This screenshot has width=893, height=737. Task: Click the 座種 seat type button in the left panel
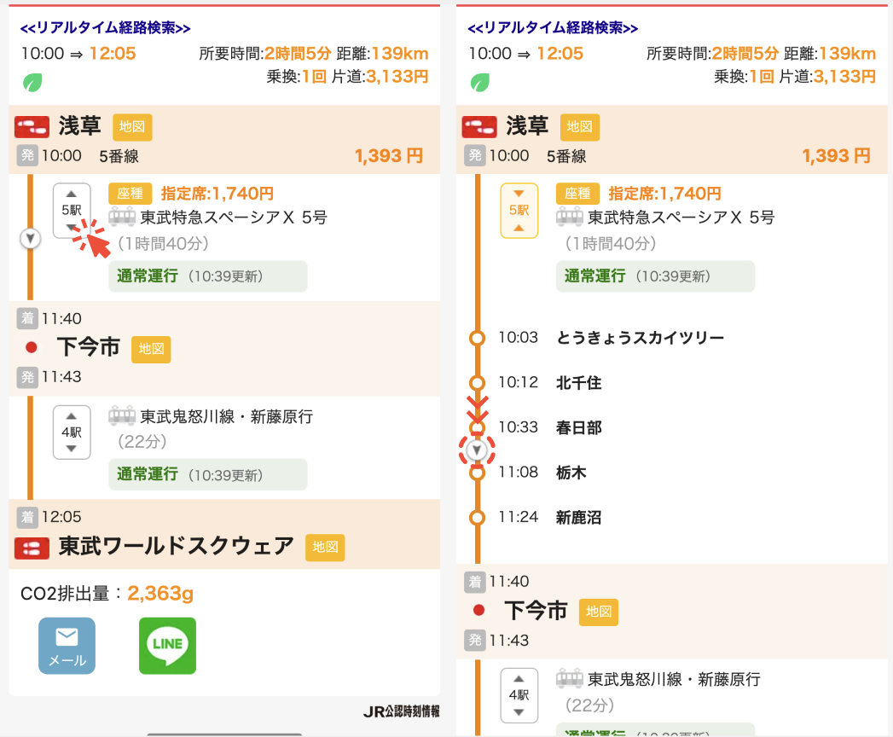[130, 194]
